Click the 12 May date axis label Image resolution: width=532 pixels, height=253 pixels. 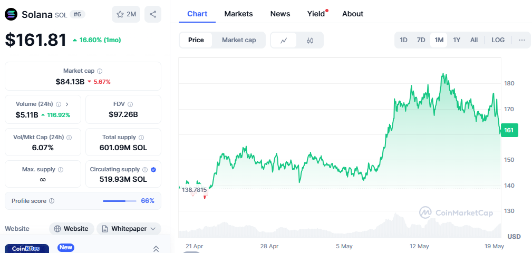(419, 246)
